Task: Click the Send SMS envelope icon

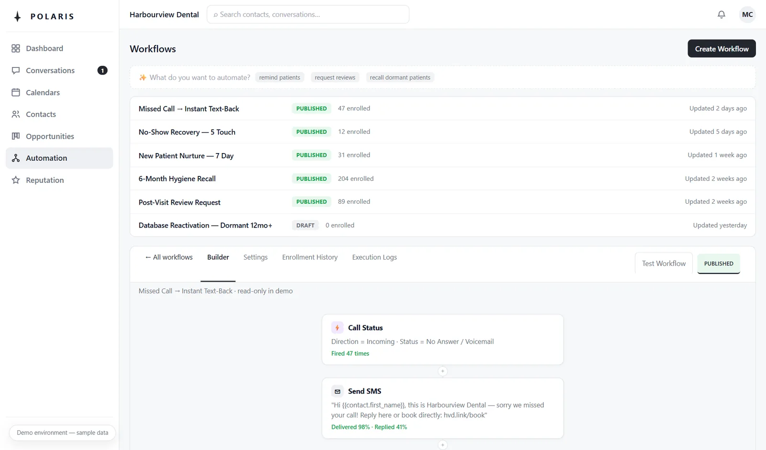Action: pyautogui.click(x=338, y=391)
